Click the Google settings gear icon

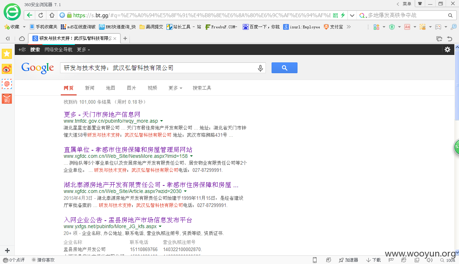[x=447, y=49]
